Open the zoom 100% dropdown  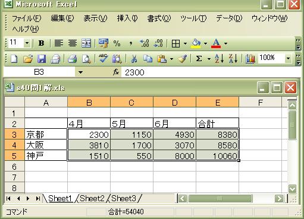288,58
